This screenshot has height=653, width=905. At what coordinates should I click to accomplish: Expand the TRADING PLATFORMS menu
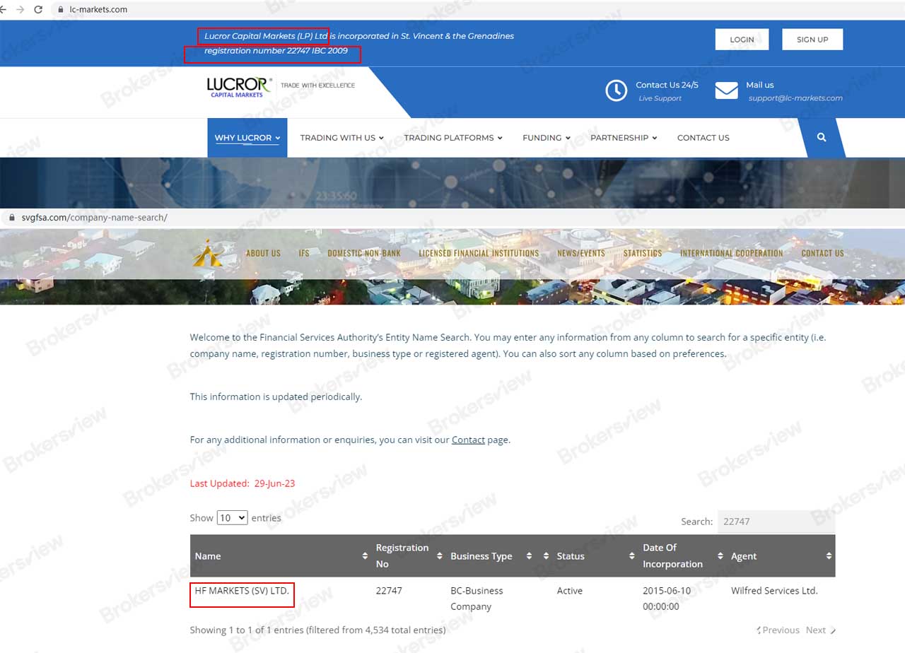point(452,138)
